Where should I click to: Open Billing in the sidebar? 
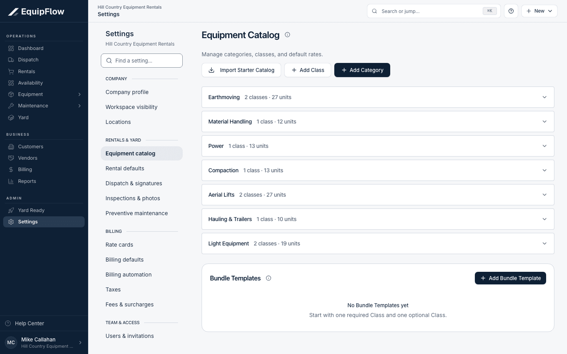(44, 170)
